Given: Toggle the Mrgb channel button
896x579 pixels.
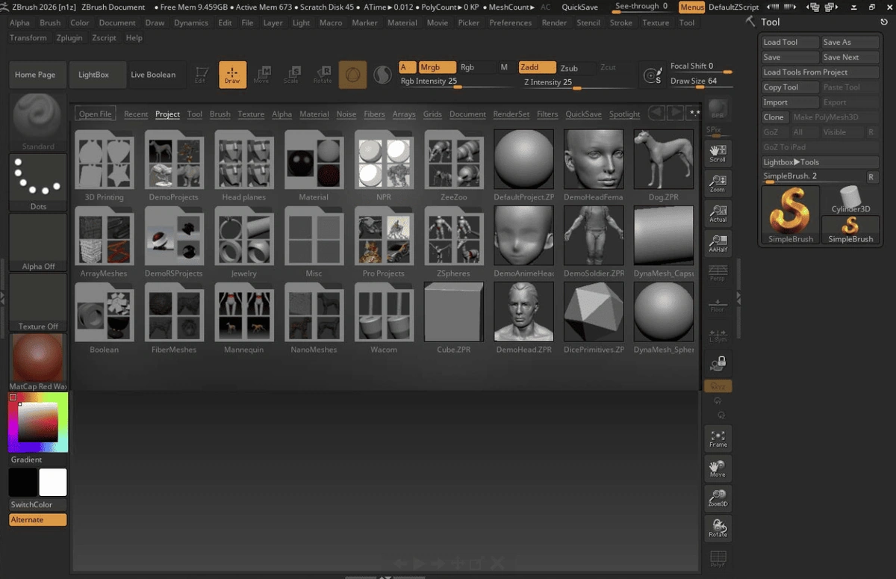Looking at the screenshot, I should coord(437,67).
